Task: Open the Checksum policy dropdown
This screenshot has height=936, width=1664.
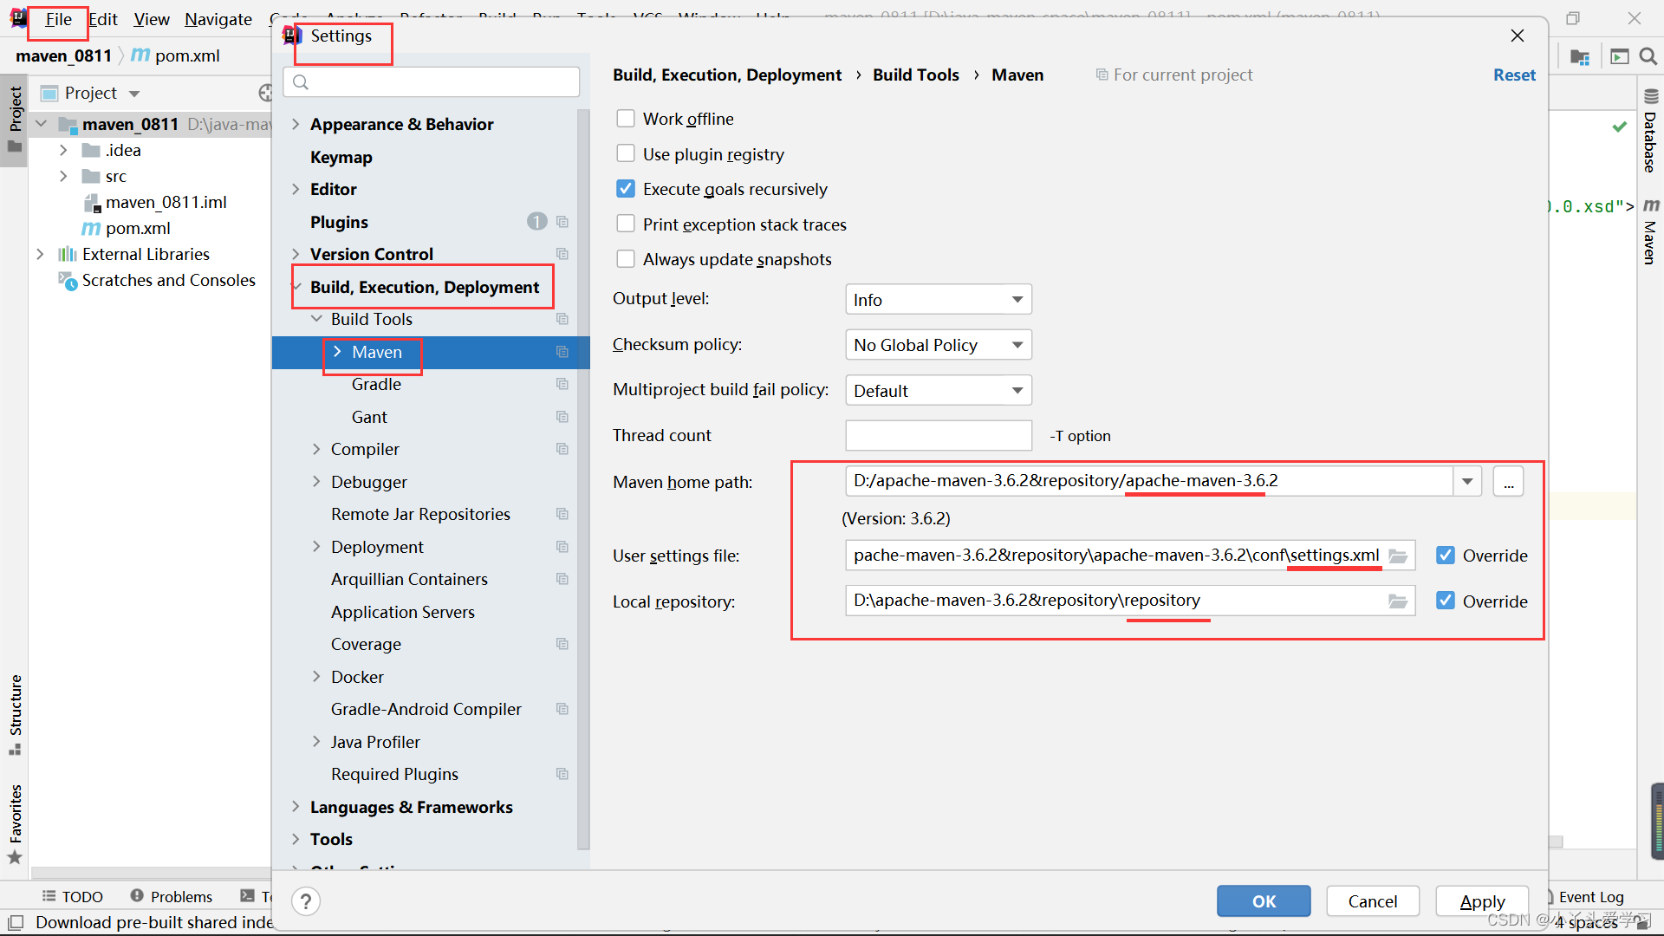Action: [939, 345]
